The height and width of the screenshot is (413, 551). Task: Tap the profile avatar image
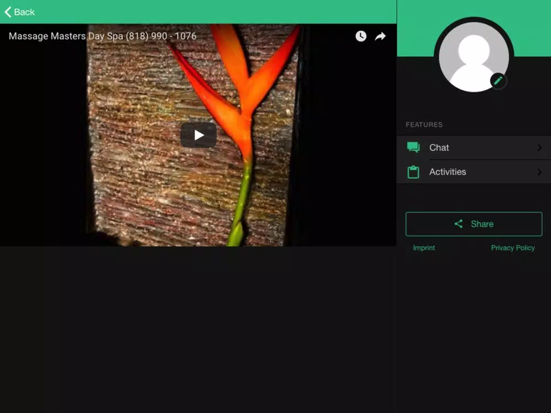click(x=474, y=57)
